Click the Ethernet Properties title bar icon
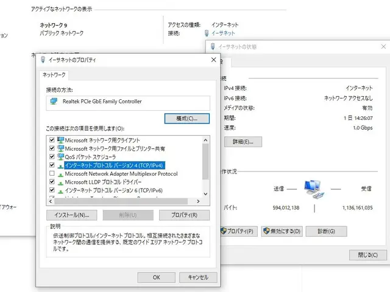The height and width of the screenshot is (292, 390). point(43,60)
